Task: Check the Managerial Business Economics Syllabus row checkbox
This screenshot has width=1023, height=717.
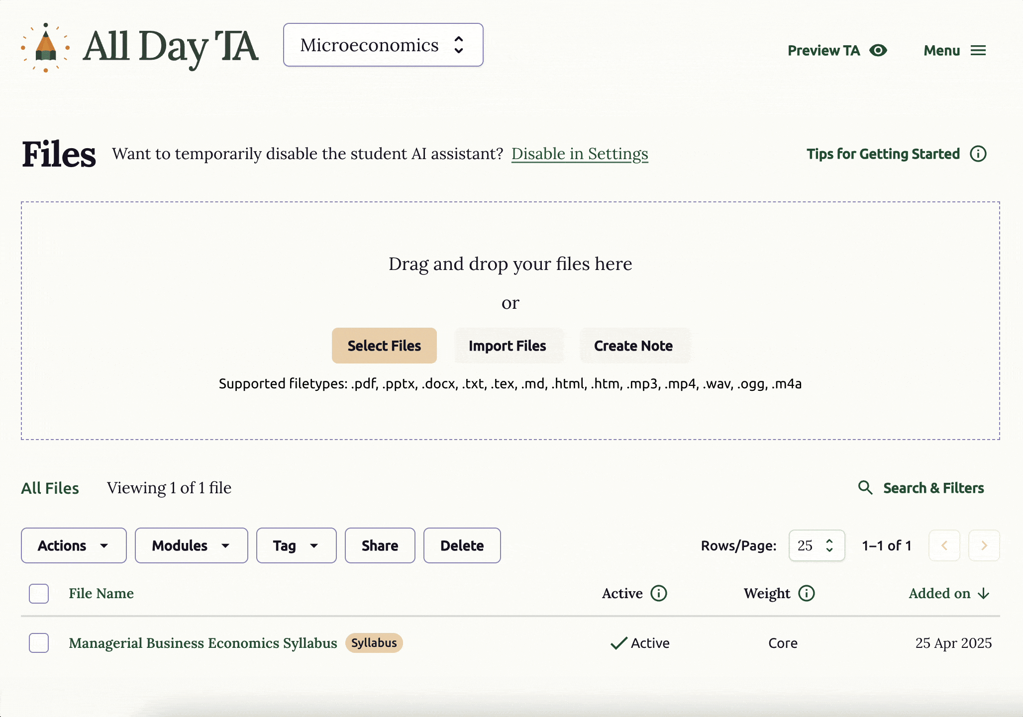Action: click(x=38, y=643)
